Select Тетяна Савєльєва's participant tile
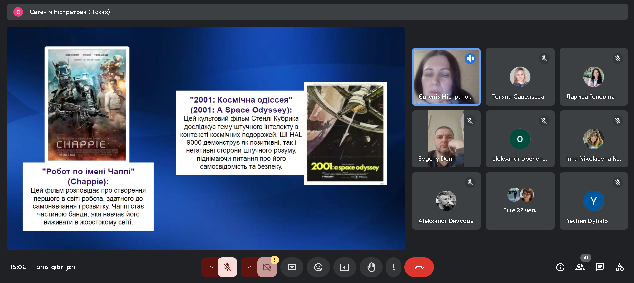 pyautogui.click(x=520, y=77)
